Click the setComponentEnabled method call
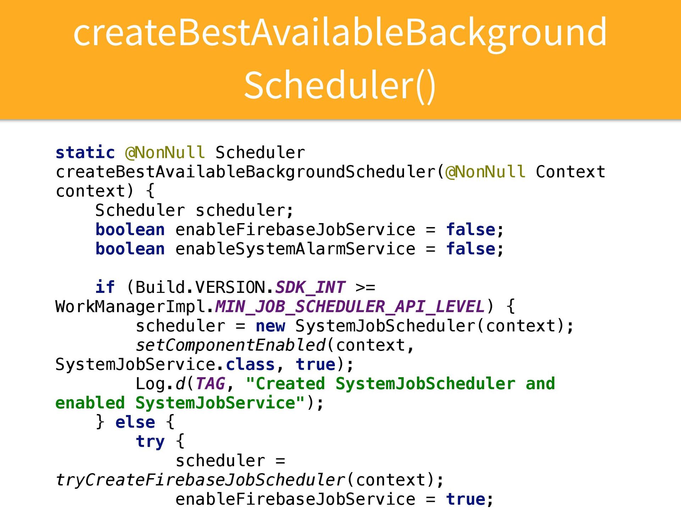Viewport: 681px width, 510px height. (x=231, y=345)
